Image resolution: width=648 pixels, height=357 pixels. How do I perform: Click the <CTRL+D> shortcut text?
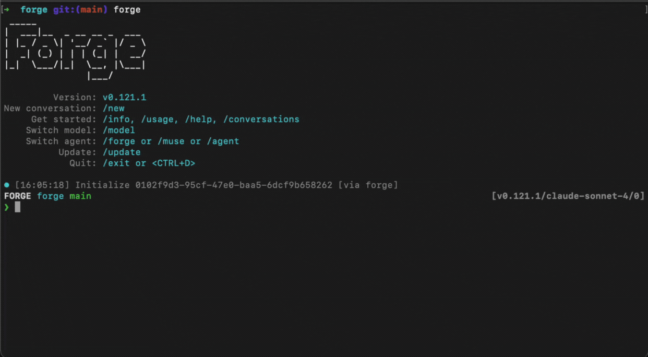tap(173, 163)
